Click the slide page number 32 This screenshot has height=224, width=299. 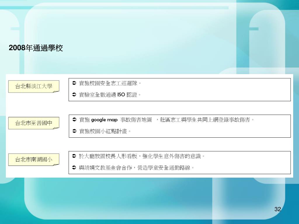point(278,209)
